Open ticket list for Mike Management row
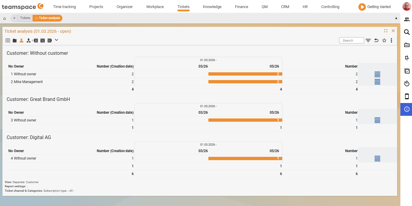 (x=377, y=82)
